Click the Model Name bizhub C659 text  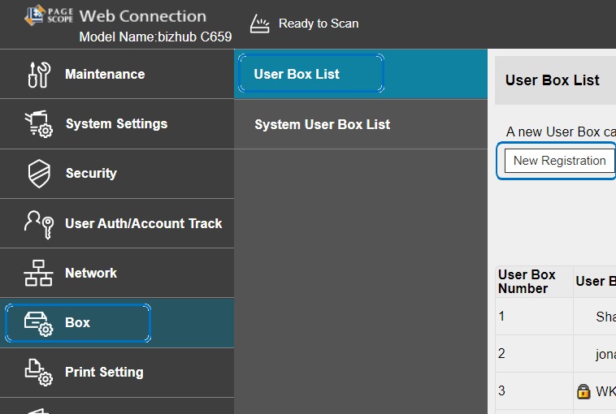pyautogui.click(x=155, y=37)
